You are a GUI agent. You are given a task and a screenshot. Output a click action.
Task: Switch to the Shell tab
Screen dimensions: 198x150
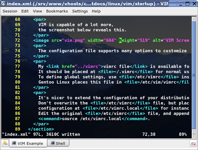click(x=58, y=143)
